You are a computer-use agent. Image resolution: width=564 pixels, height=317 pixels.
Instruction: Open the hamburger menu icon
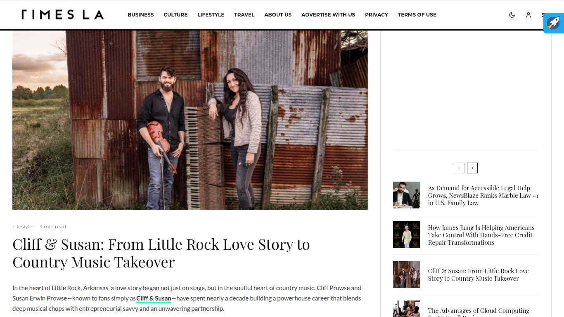(543, 15)
